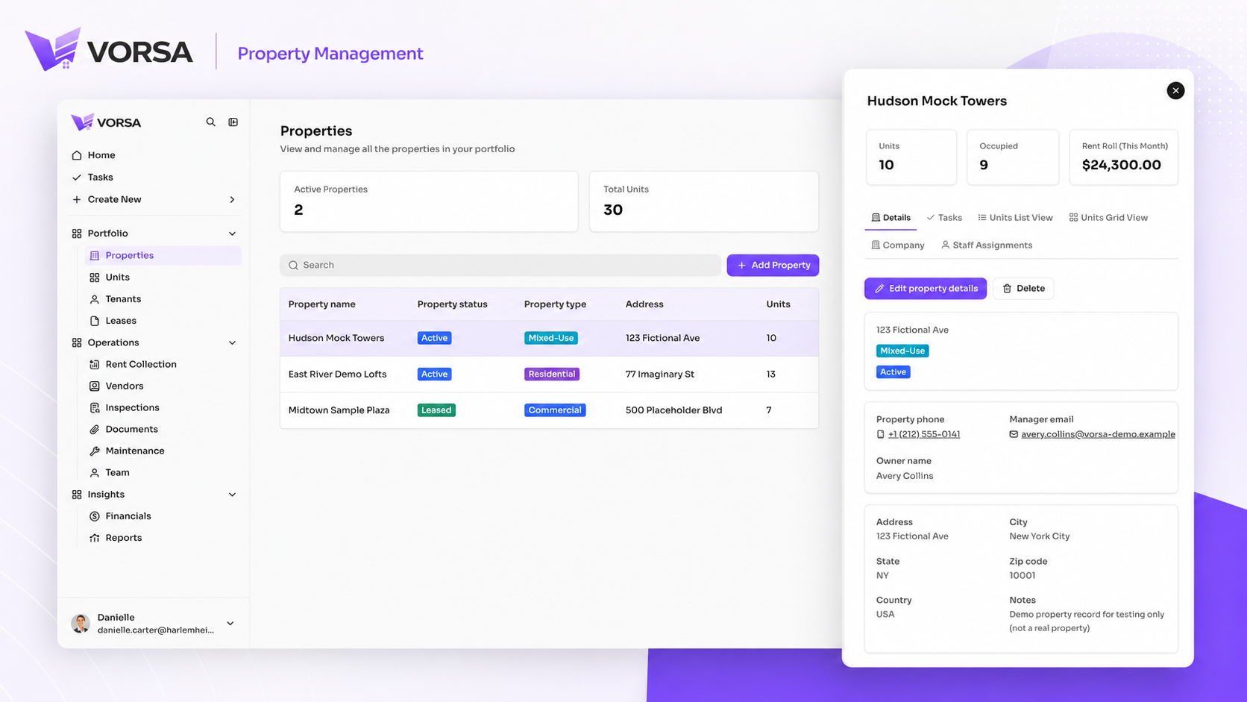
Task: Open Maintenance in sidebar
Action: [135, 451]
